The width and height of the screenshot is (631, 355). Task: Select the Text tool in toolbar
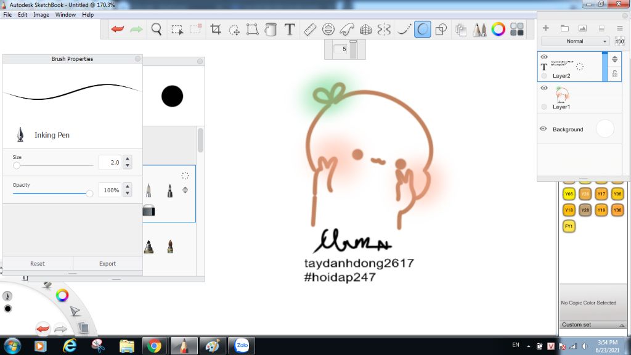coord(290,29)
